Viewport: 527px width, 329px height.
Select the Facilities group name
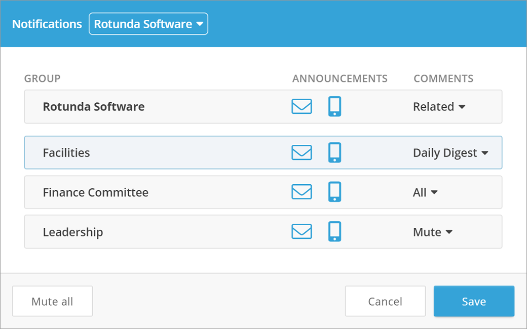tap(66, 153)
